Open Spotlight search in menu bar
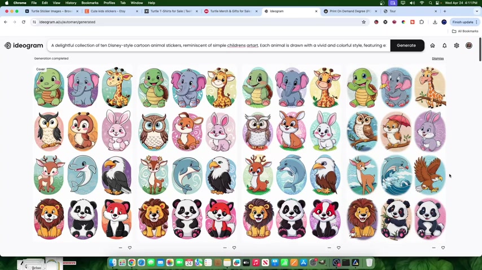This screenshot has width=482, height=270. coord(430,3)
